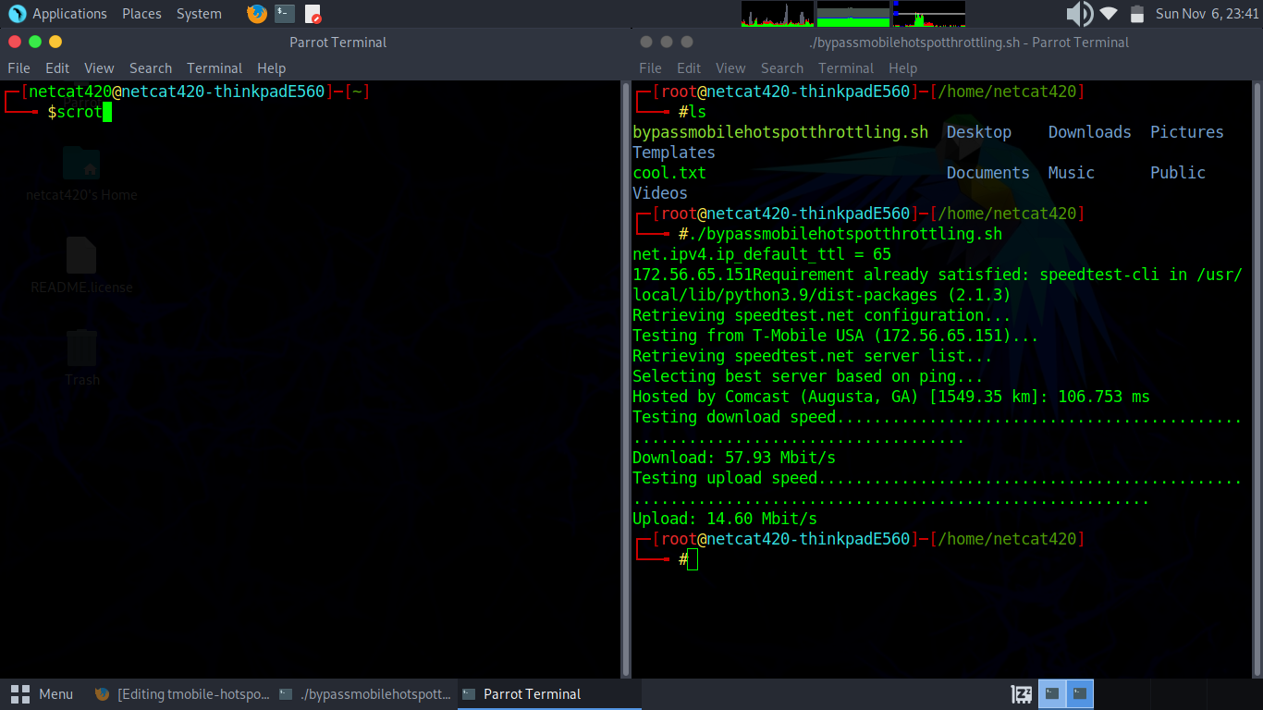Launch Firefox from the top panel
Viewport: 1263px width, 710px height.
tap(257, 14)
